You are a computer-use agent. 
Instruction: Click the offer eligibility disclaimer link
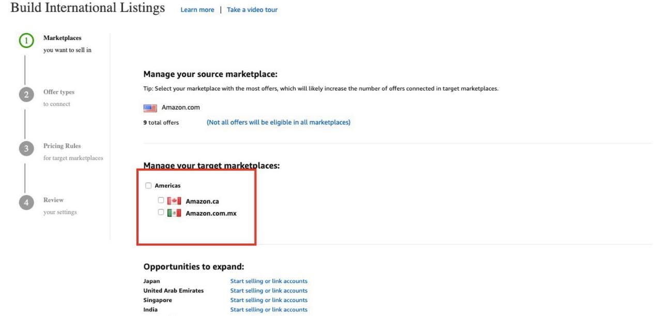tap(280, 122)
